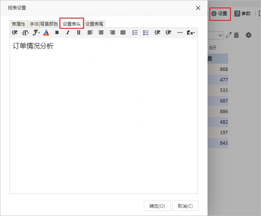Click into the header text editor area
This screenshot has width=261, height=216.
pyautogui.click(x=104, y=116)
